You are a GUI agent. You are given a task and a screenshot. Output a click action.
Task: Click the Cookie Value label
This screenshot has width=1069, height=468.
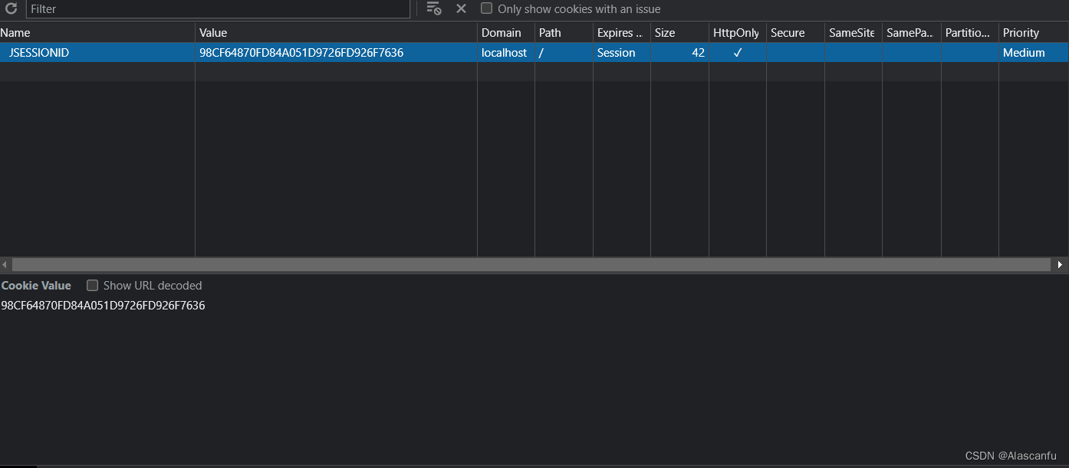[x=36, y=286]
